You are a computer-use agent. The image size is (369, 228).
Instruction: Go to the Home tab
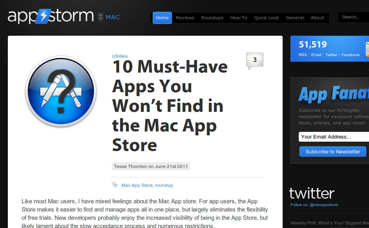click(x=162, y=18)
